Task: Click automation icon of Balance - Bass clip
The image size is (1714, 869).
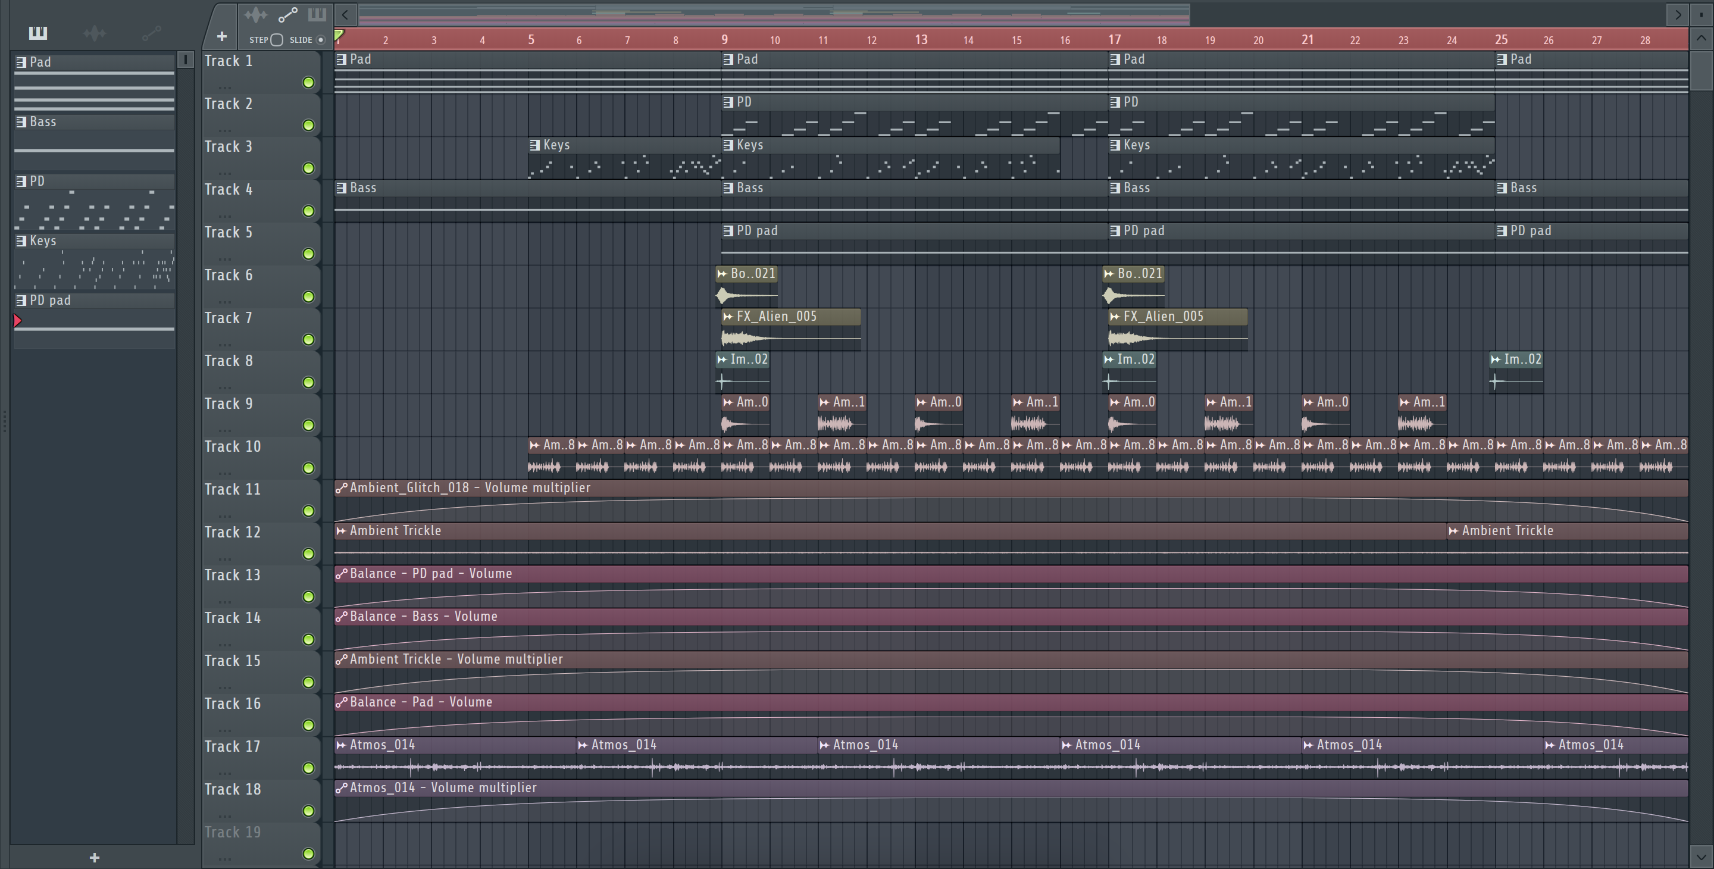Action: pyautogui.click(x=342, y=617)
